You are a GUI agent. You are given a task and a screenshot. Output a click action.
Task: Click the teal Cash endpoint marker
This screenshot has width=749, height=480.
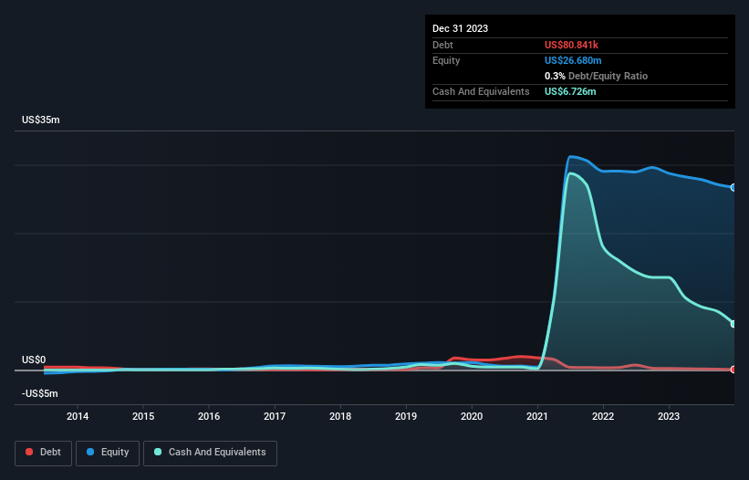pos(733,324)
